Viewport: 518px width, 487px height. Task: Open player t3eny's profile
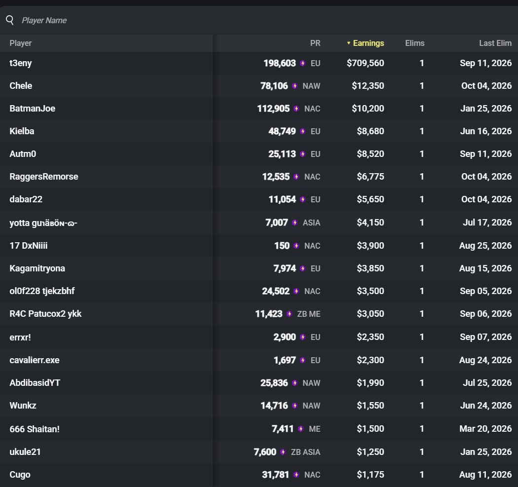tap(21, 63)
